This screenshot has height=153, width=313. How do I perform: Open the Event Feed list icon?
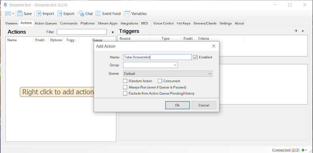coord(98,13)
